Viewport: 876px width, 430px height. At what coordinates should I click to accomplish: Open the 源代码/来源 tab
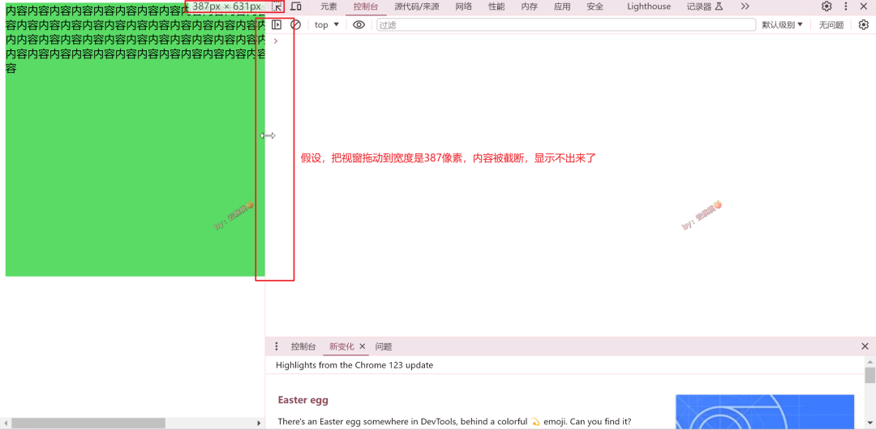tap(416, 6)
